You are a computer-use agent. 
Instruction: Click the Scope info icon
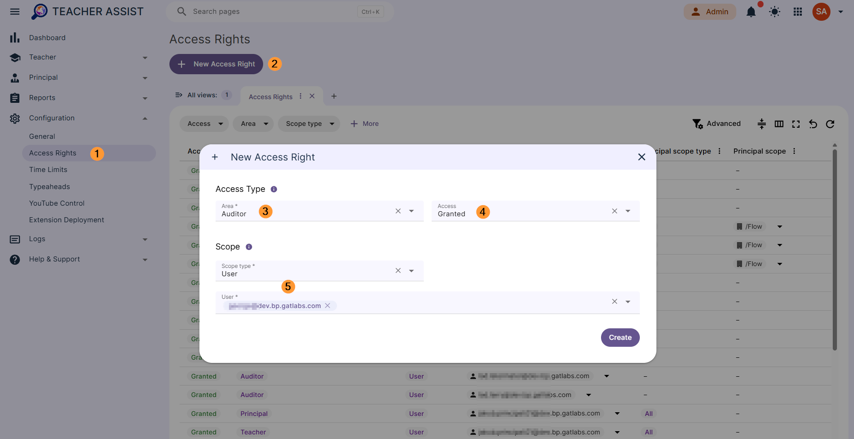click(x=249, y=247)
